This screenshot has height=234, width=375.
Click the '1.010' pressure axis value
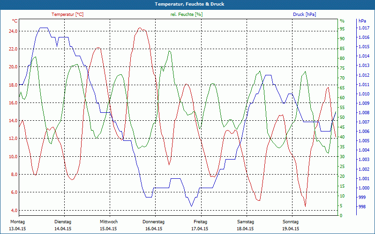tap(364, 94)
